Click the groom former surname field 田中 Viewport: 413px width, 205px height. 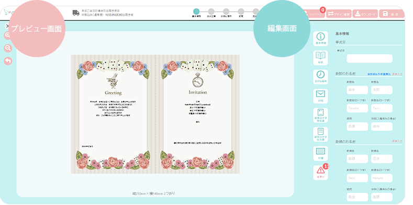[382, 126]
